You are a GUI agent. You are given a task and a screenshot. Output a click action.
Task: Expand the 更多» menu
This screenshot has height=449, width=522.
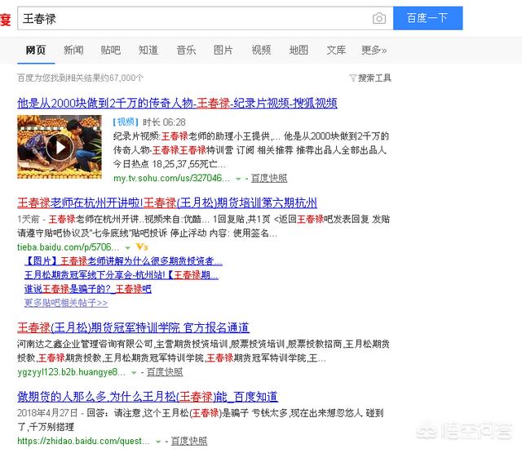[374, 51]
